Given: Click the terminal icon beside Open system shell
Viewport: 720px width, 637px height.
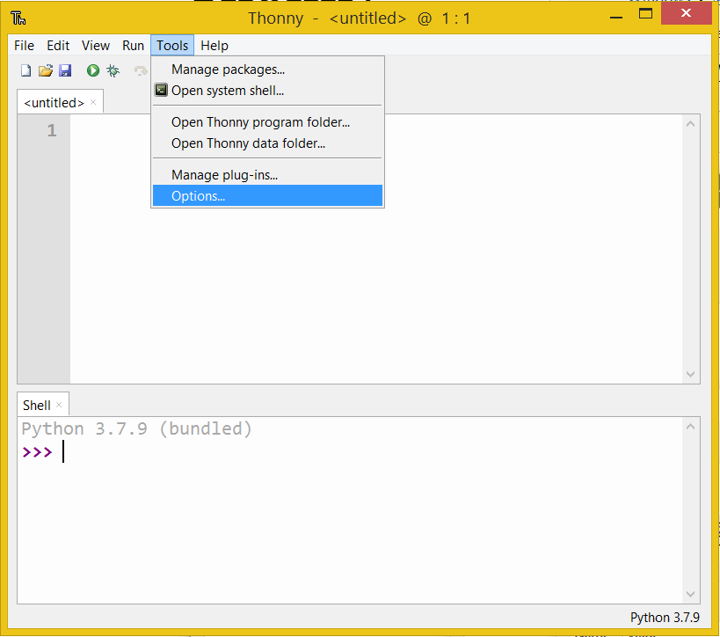Looking at the screenshot, I should pos(161,90).
